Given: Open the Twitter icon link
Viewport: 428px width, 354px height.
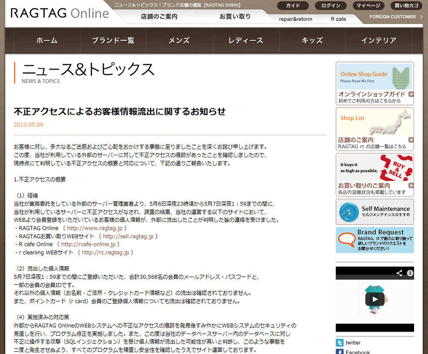Looking at the screenshot, I should pos(339,342).
